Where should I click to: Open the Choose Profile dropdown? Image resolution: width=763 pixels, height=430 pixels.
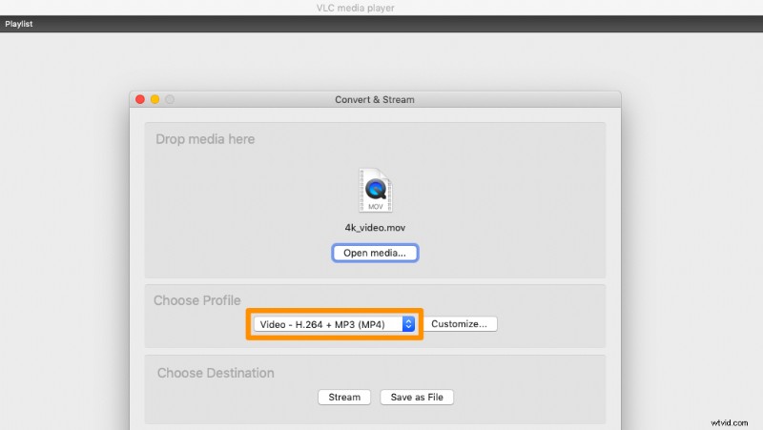335,324
